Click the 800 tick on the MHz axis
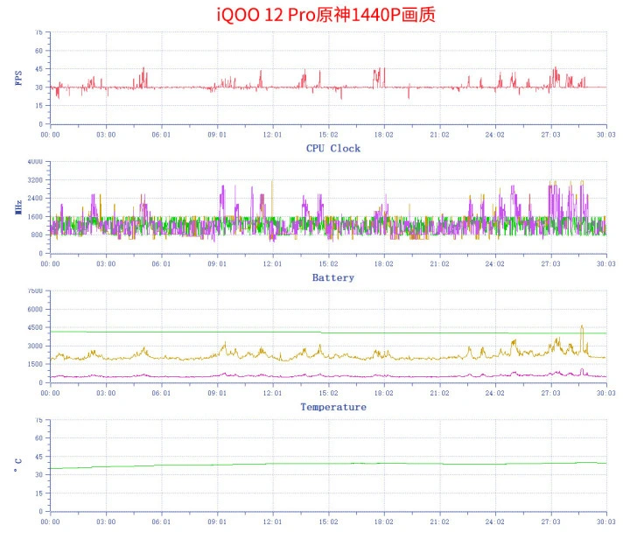The width and height of the screenshot is (630, 539). click(37, 234)
